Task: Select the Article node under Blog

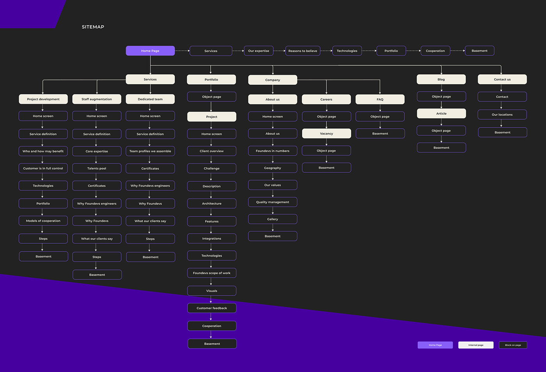Action: [441, 113]
